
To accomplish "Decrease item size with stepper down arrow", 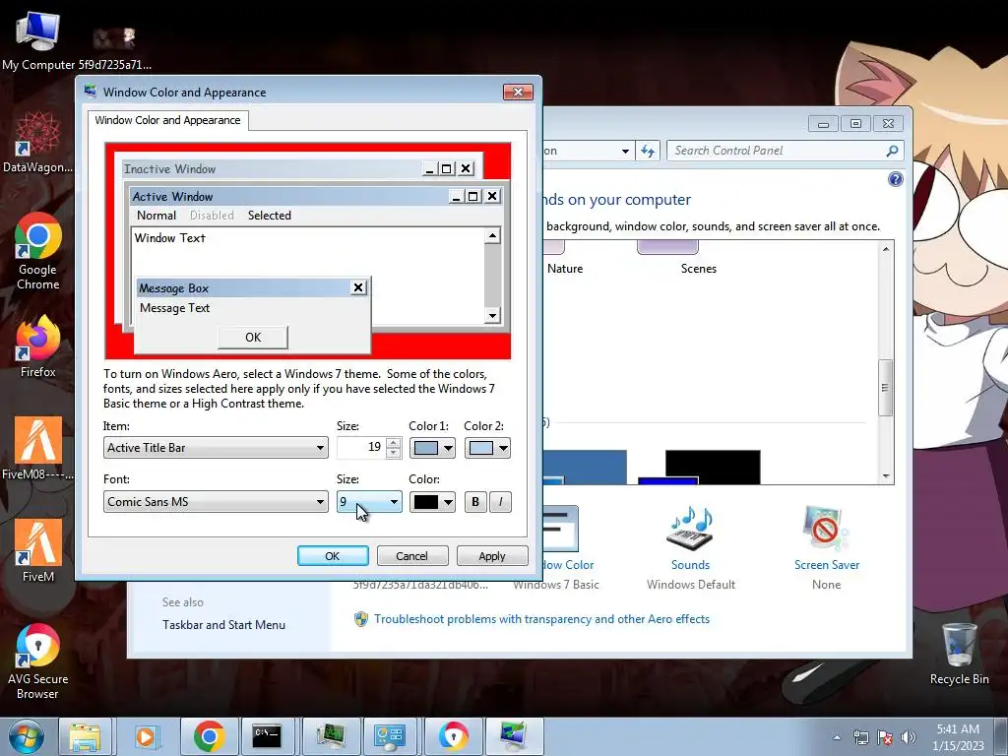I will click(394, 453).
